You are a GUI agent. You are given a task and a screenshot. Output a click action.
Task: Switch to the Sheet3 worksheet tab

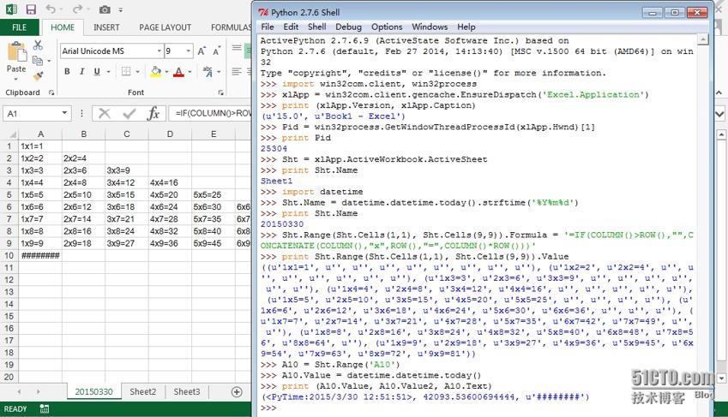187,391
